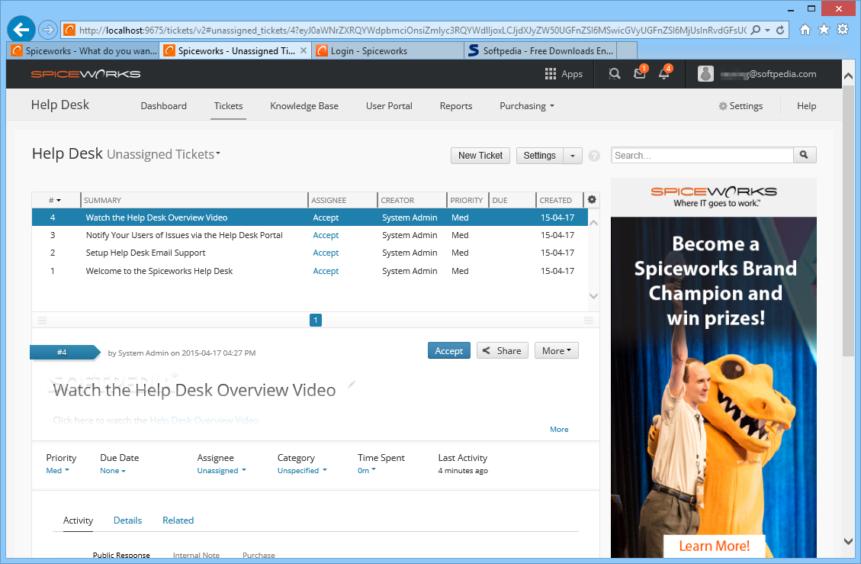Click the right panel drag handle icon

(589, 320)
